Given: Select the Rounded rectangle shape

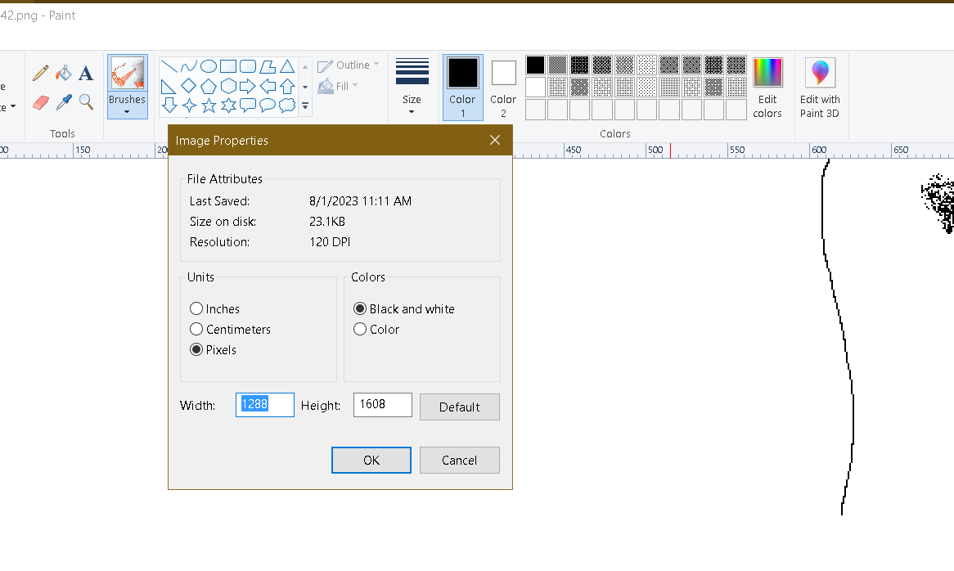Looking at the screenshot, I should click(x=248, y=66).
